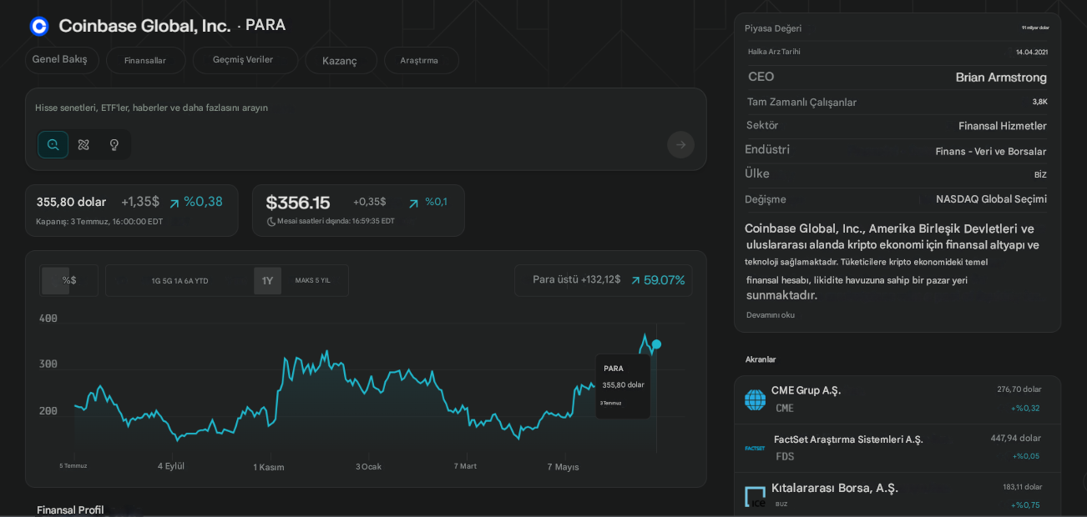Toggle the %$ chart display switch
The width and height of the screenshot is (1087, 517).
point(68,280)
